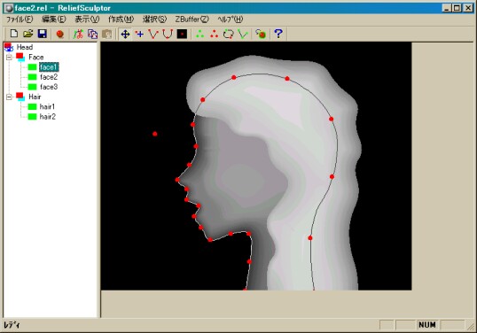Select the move (four-arrow) tool
Viewport: 477px width, 333px height.
[125, 34]
